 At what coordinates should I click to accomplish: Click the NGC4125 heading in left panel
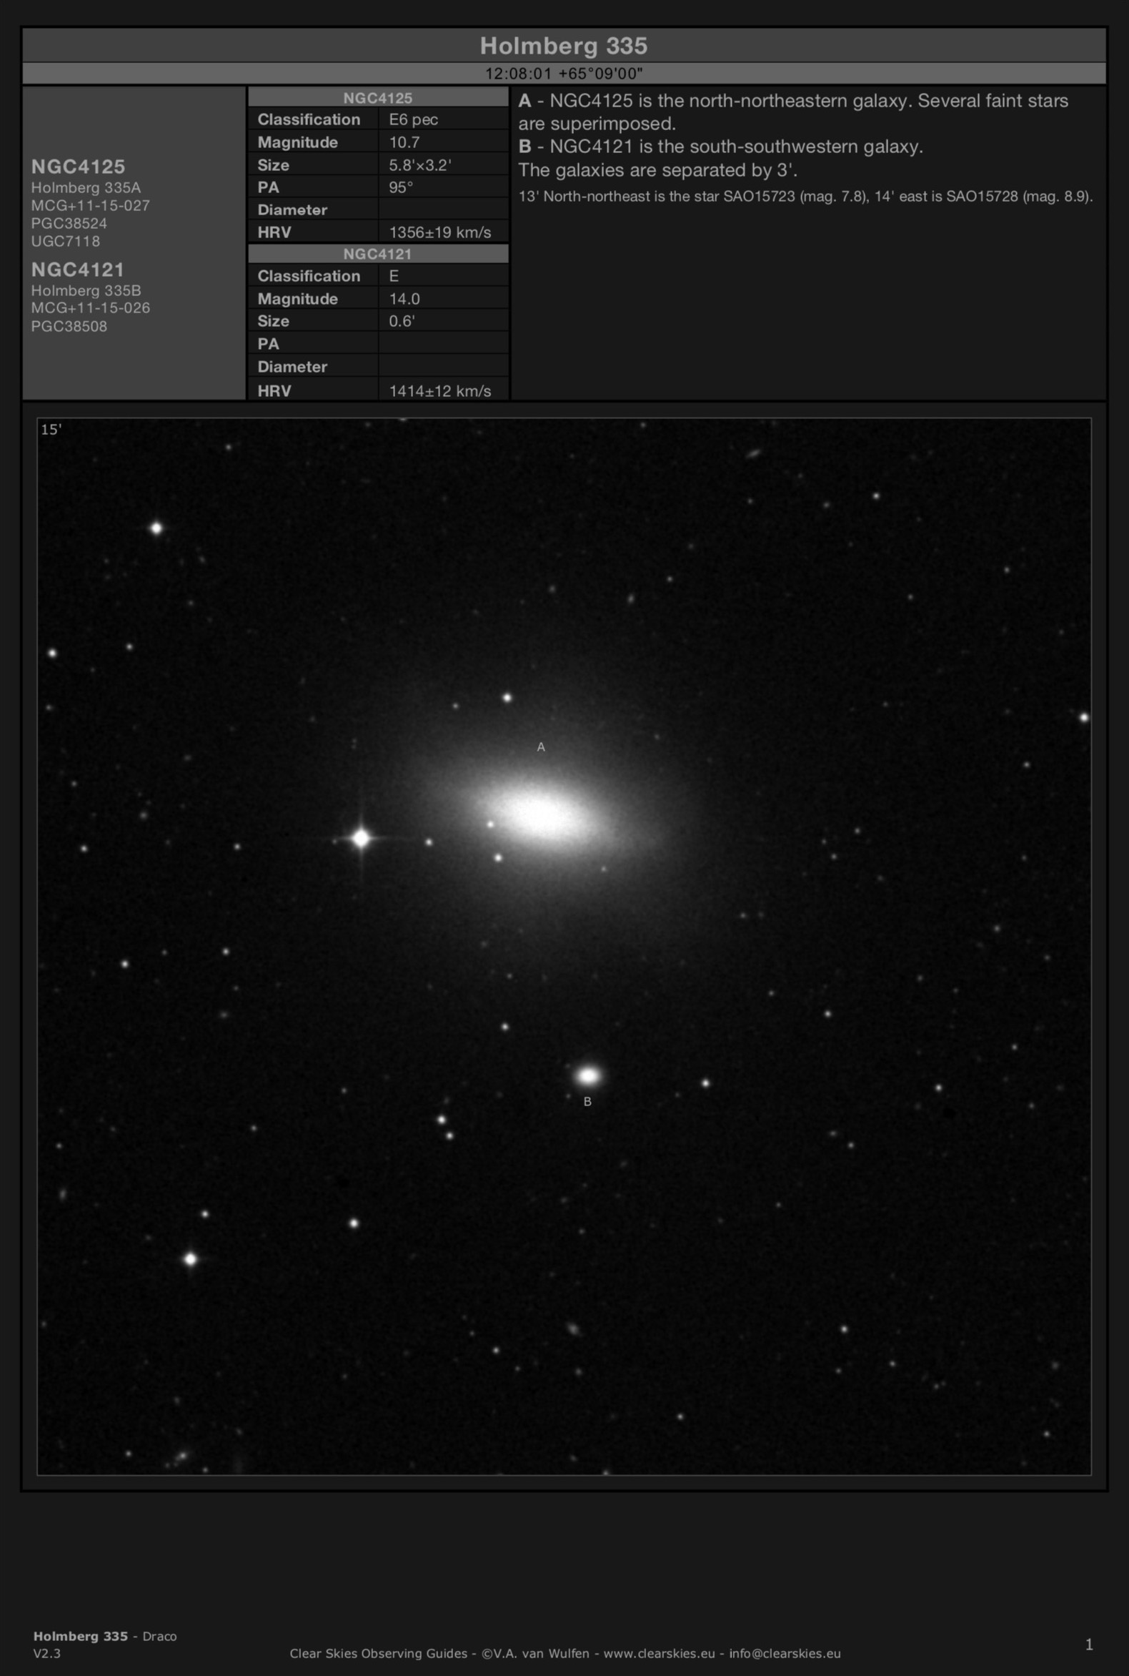coord(79,167)
